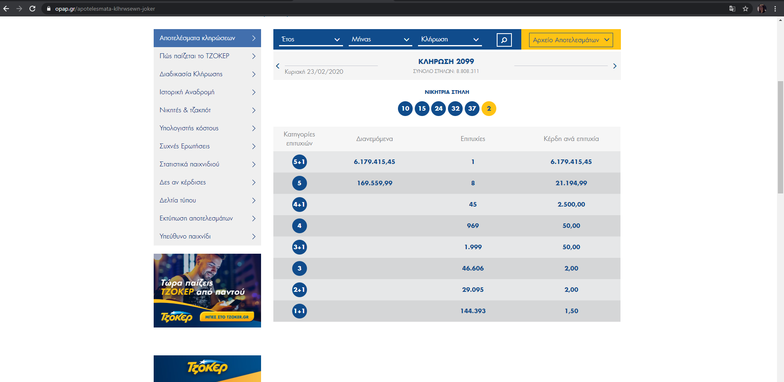Open Διαδικασία Κλήρωσης menu item
Viewport: 784px width, 382px height.
(x=207, y=74)
